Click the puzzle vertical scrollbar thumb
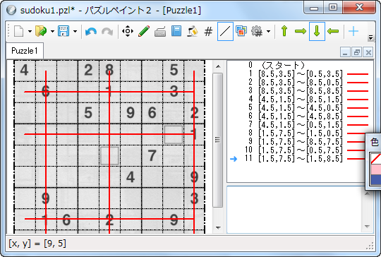The height and width of the screenshot is (257, 381). pos(218,140)
